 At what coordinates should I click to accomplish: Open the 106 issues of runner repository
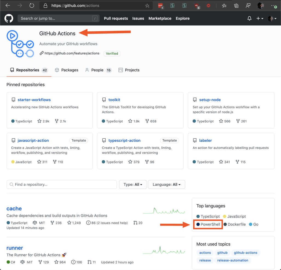(77, 262)
